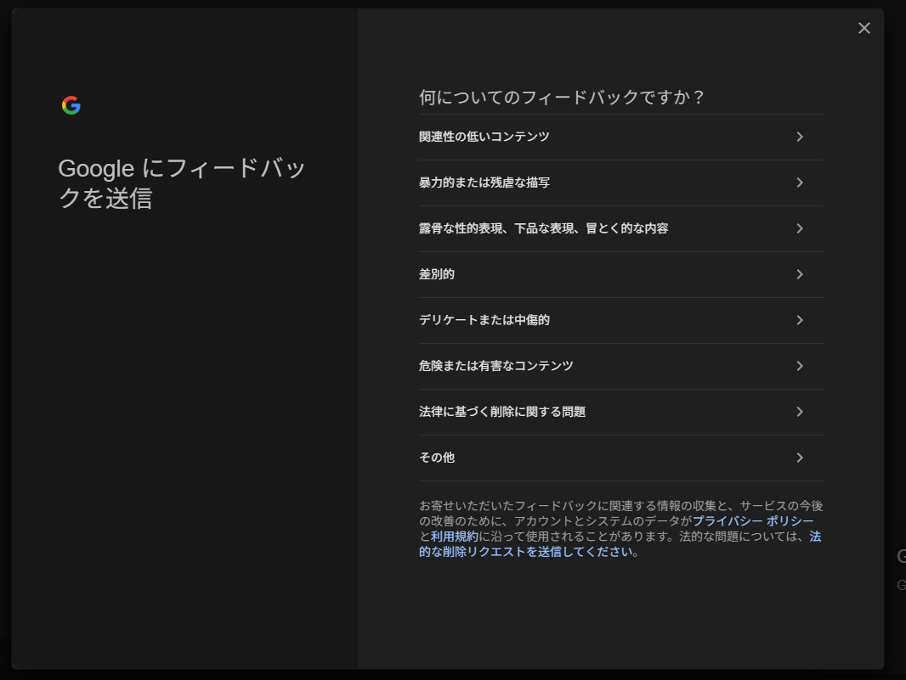Select the 暴力的または残虐な描写 option
The width and height of the screenshot is (906, 680).
(621, 183)
